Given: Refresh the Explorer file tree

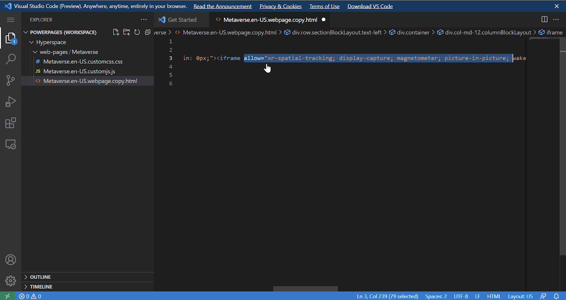Looking at the screenshot, I should pos(137,32).
